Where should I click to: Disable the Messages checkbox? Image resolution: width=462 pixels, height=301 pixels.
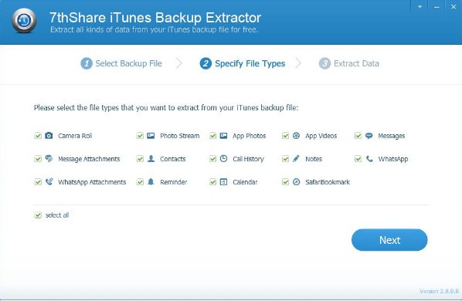click(x=358, y=136)
